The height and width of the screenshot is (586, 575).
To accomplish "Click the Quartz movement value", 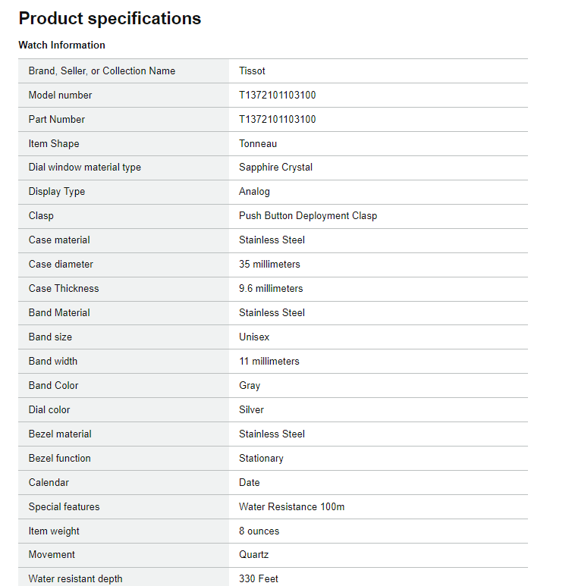I will tap(253, 555).
